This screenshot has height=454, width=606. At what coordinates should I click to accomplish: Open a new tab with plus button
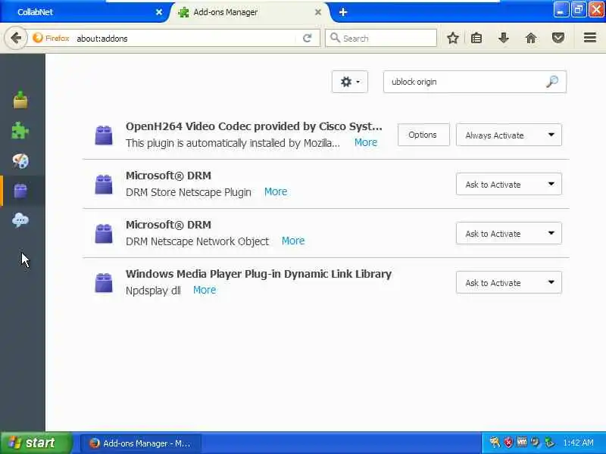(343, 12)
